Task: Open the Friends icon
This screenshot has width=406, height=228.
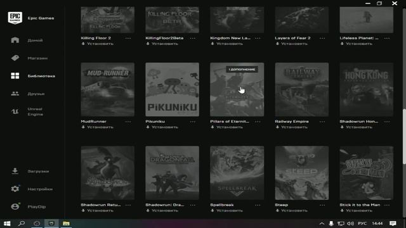Action: click(x=15, y=94)
